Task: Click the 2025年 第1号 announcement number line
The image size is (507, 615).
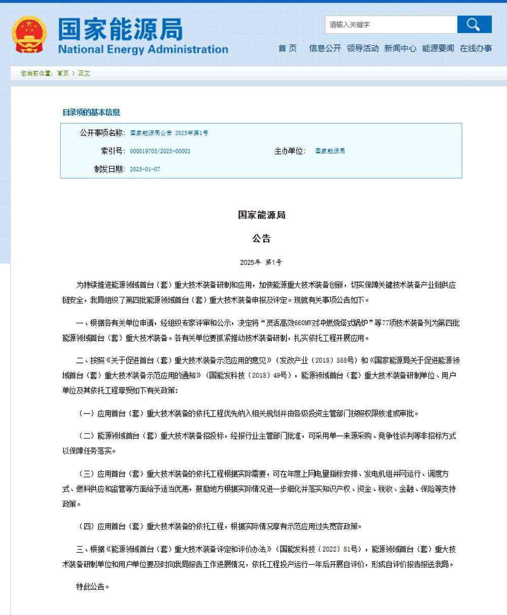Action: coord(261,262)
